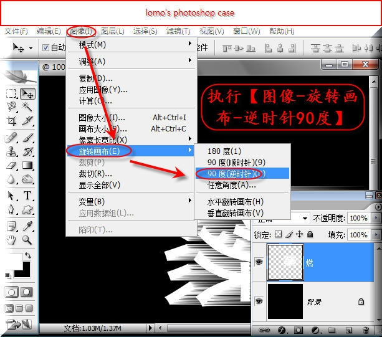
Task: Hide the 燃 layer with its eye icon
Action: coord(259,262)
